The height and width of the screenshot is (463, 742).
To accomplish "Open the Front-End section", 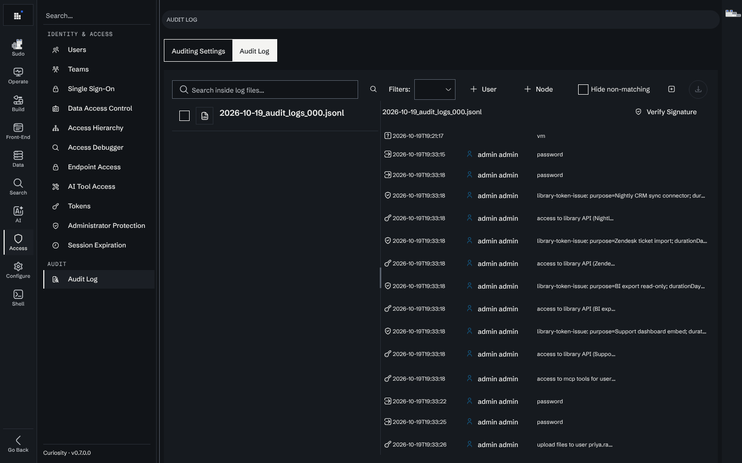I will point(18,131).
